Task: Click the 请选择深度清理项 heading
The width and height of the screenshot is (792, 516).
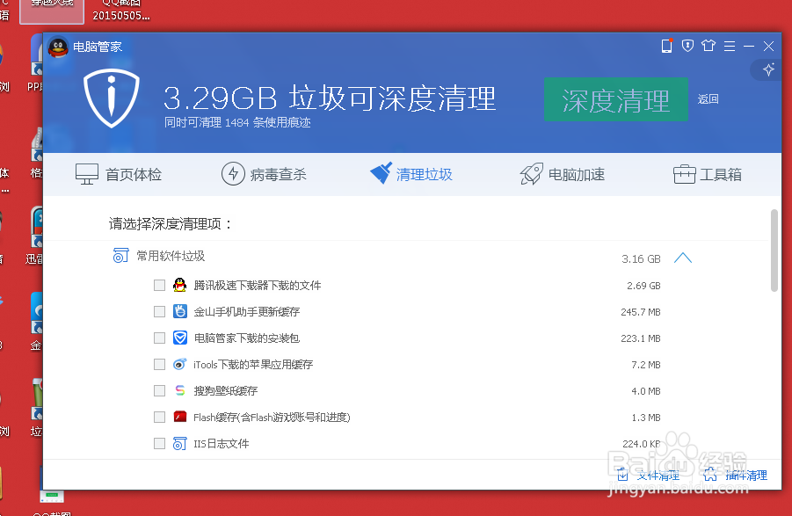Action: coord(171,223)
